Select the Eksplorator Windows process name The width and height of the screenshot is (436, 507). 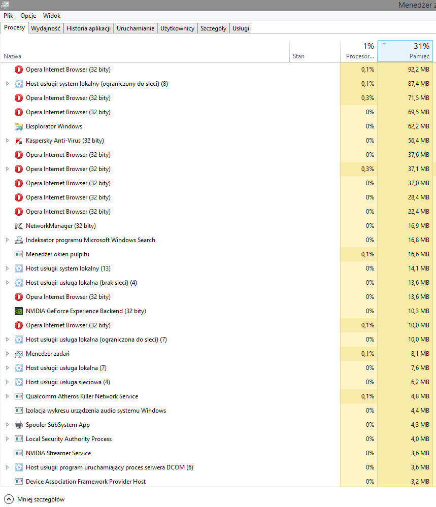click(54, 126)
